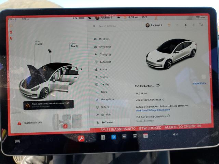Tap the VIN 5YJ3E1EA6NF153870 text in settings
The width and height of the screenshot is (219, 164).
tap(150, 100)
